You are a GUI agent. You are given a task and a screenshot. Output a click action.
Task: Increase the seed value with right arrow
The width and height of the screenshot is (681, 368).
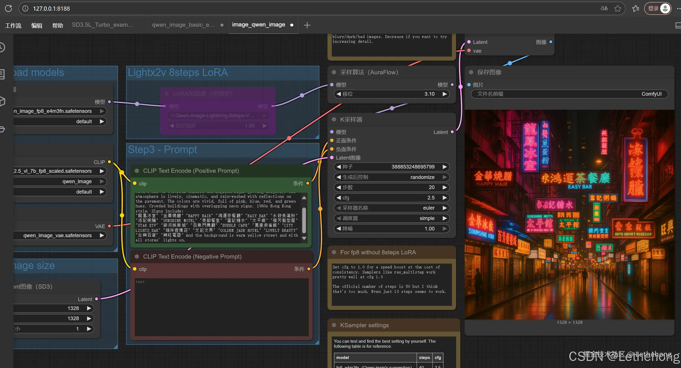pos(445,167)
